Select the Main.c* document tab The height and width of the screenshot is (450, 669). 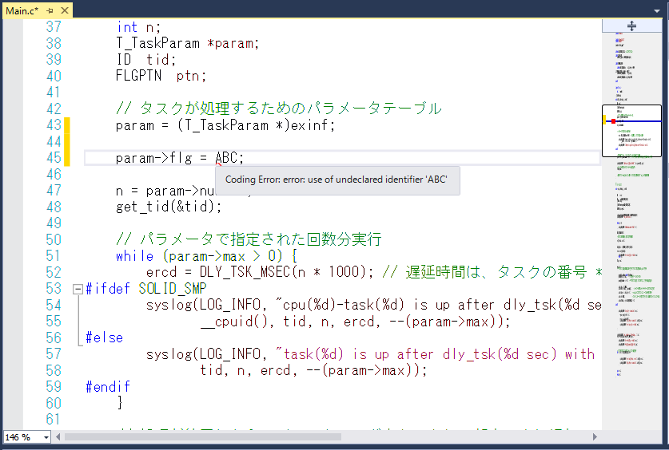tap(22, 10)
